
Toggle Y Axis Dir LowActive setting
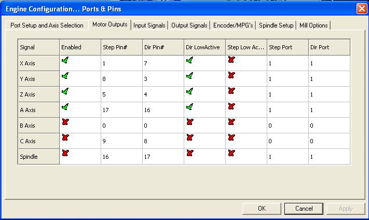point(189,76)
